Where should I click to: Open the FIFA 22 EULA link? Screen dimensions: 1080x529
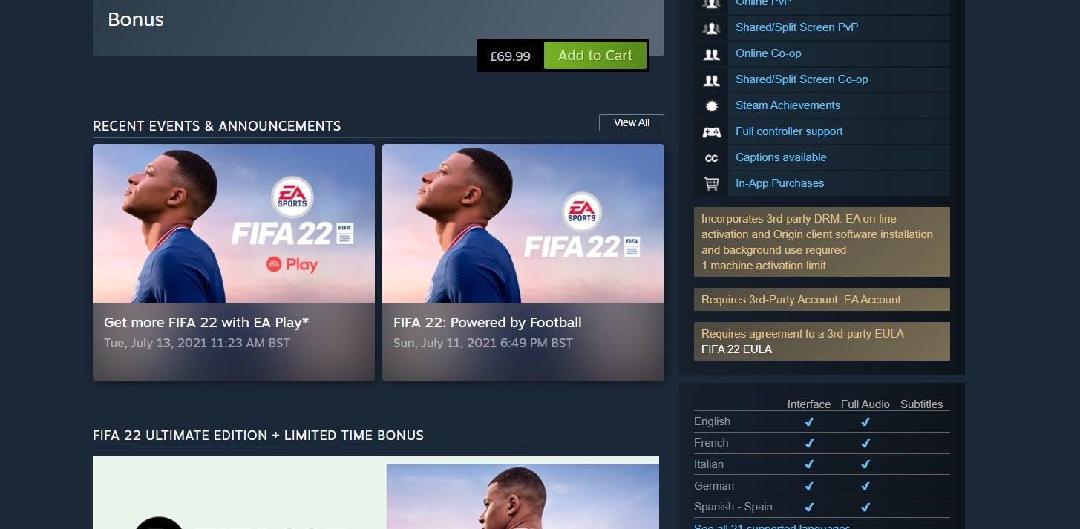(736, 349)
